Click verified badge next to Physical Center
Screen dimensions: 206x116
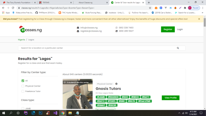pyautogui.click(x=116, y=84)
